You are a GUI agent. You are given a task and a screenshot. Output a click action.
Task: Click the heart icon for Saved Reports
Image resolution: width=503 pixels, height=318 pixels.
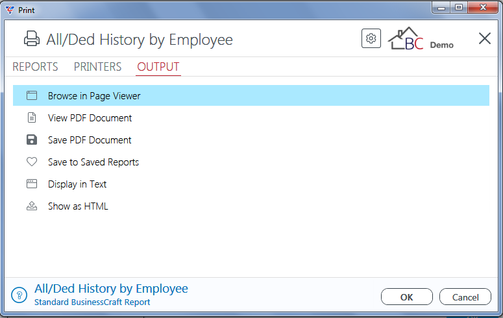pyautogui.click(x=32, y=162)
